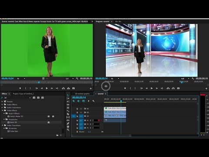Select the Slip tool
209x157 pixels.
pos(68,117)
